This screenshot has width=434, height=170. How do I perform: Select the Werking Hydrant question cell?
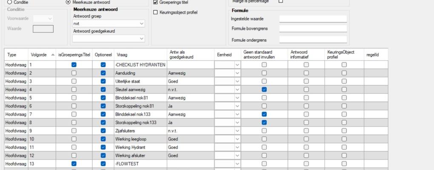pyautogui.click(x=139, y=147)
